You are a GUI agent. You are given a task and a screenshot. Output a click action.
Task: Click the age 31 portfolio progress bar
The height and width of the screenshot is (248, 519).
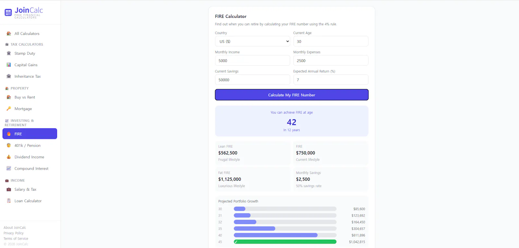(x=285, y=215)
